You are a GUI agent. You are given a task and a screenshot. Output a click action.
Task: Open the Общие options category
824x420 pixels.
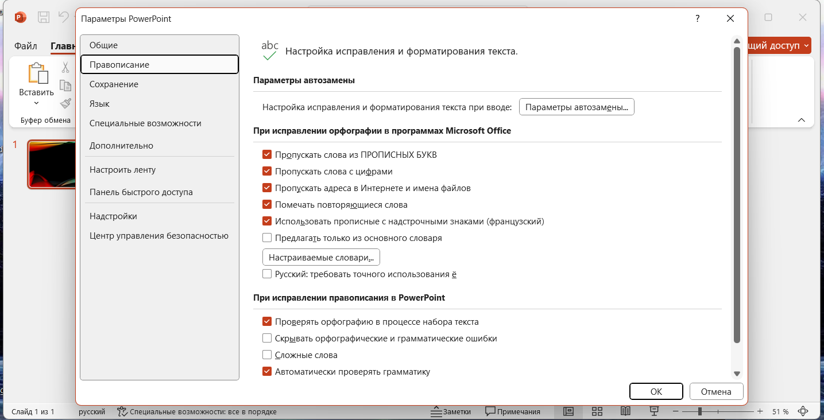(160, 45)
